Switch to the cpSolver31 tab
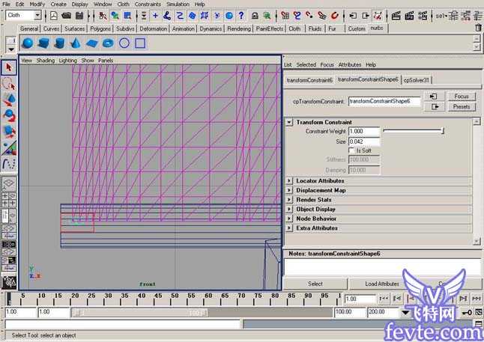 tap(417, 80)
